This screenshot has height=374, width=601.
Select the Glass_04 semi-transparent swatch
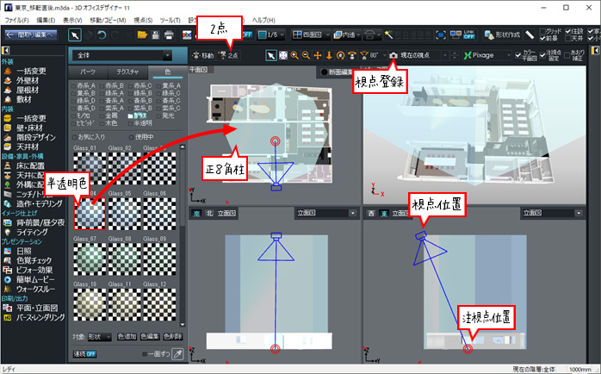tap(89, 211)
